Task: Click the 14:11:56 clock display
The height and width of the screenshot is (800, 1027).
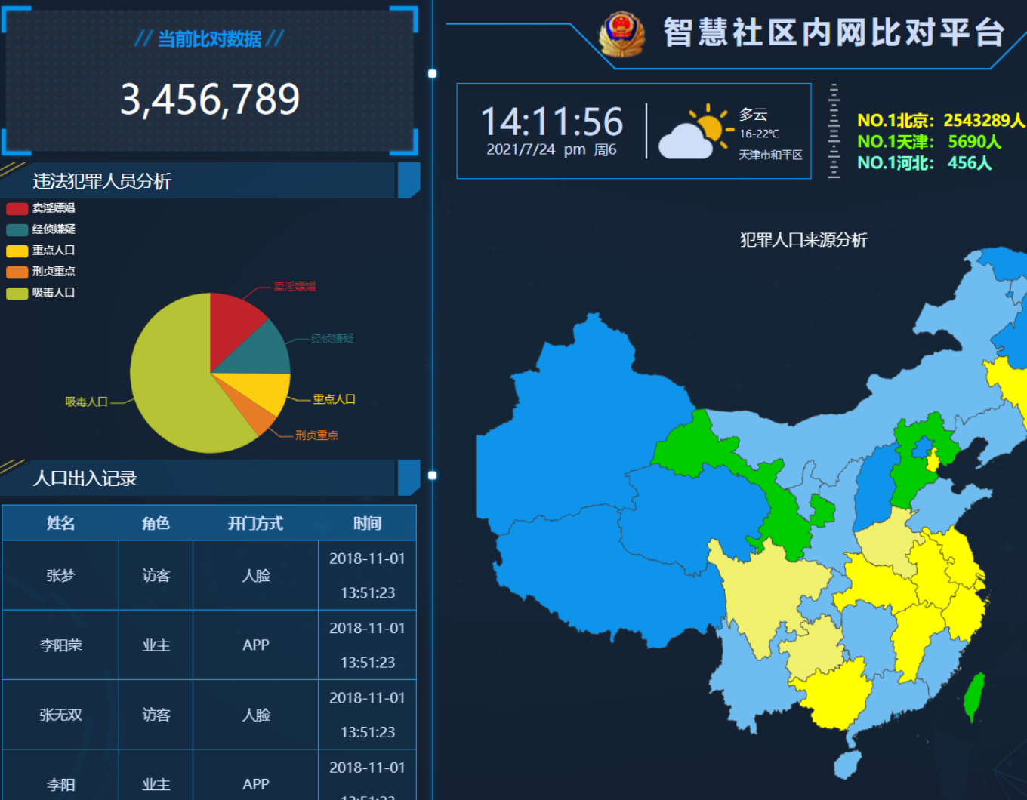Action: point(552,122)
